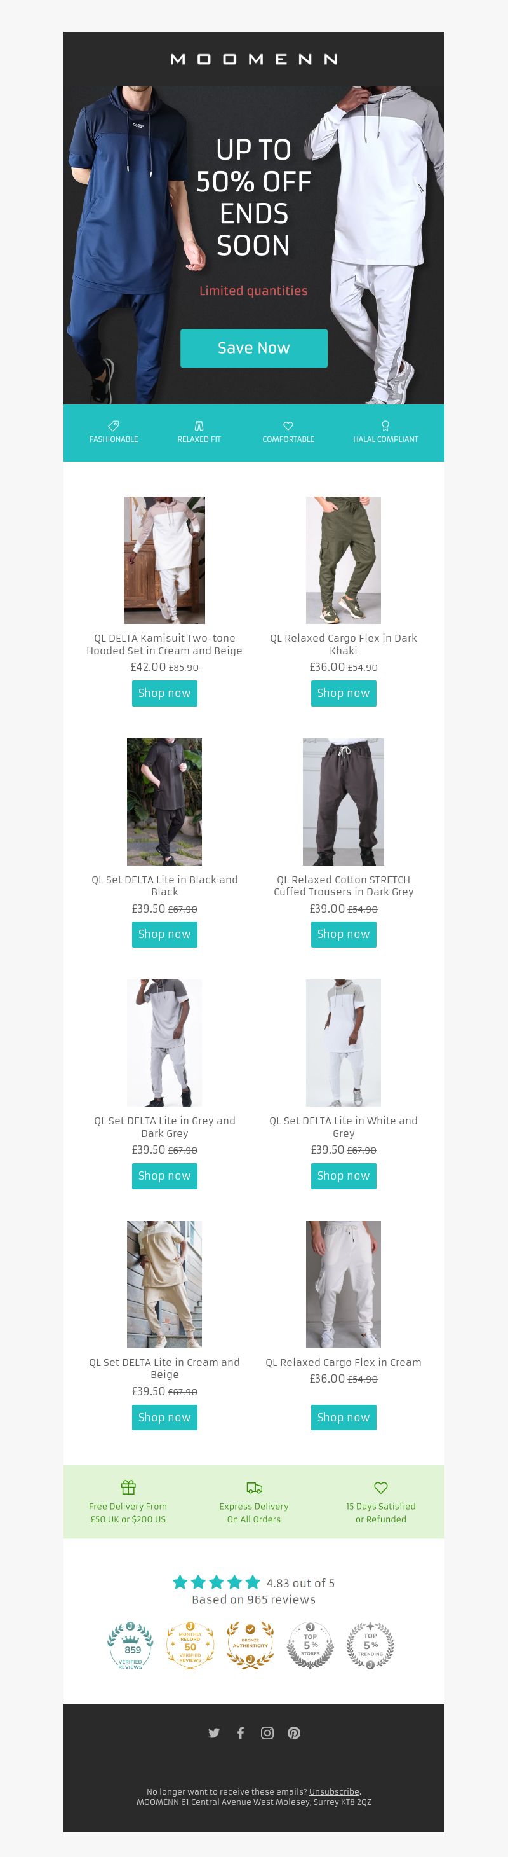
Task: Click the Twitter icon in footer
Action: (x=214, y=1733)
